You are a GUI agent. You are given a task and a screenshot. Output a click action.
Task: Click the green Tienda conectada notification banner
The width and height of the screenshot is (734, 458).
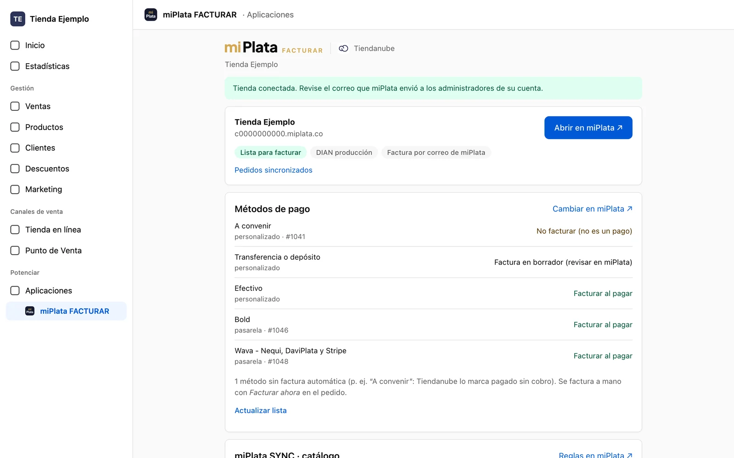(x=433, y=88)
